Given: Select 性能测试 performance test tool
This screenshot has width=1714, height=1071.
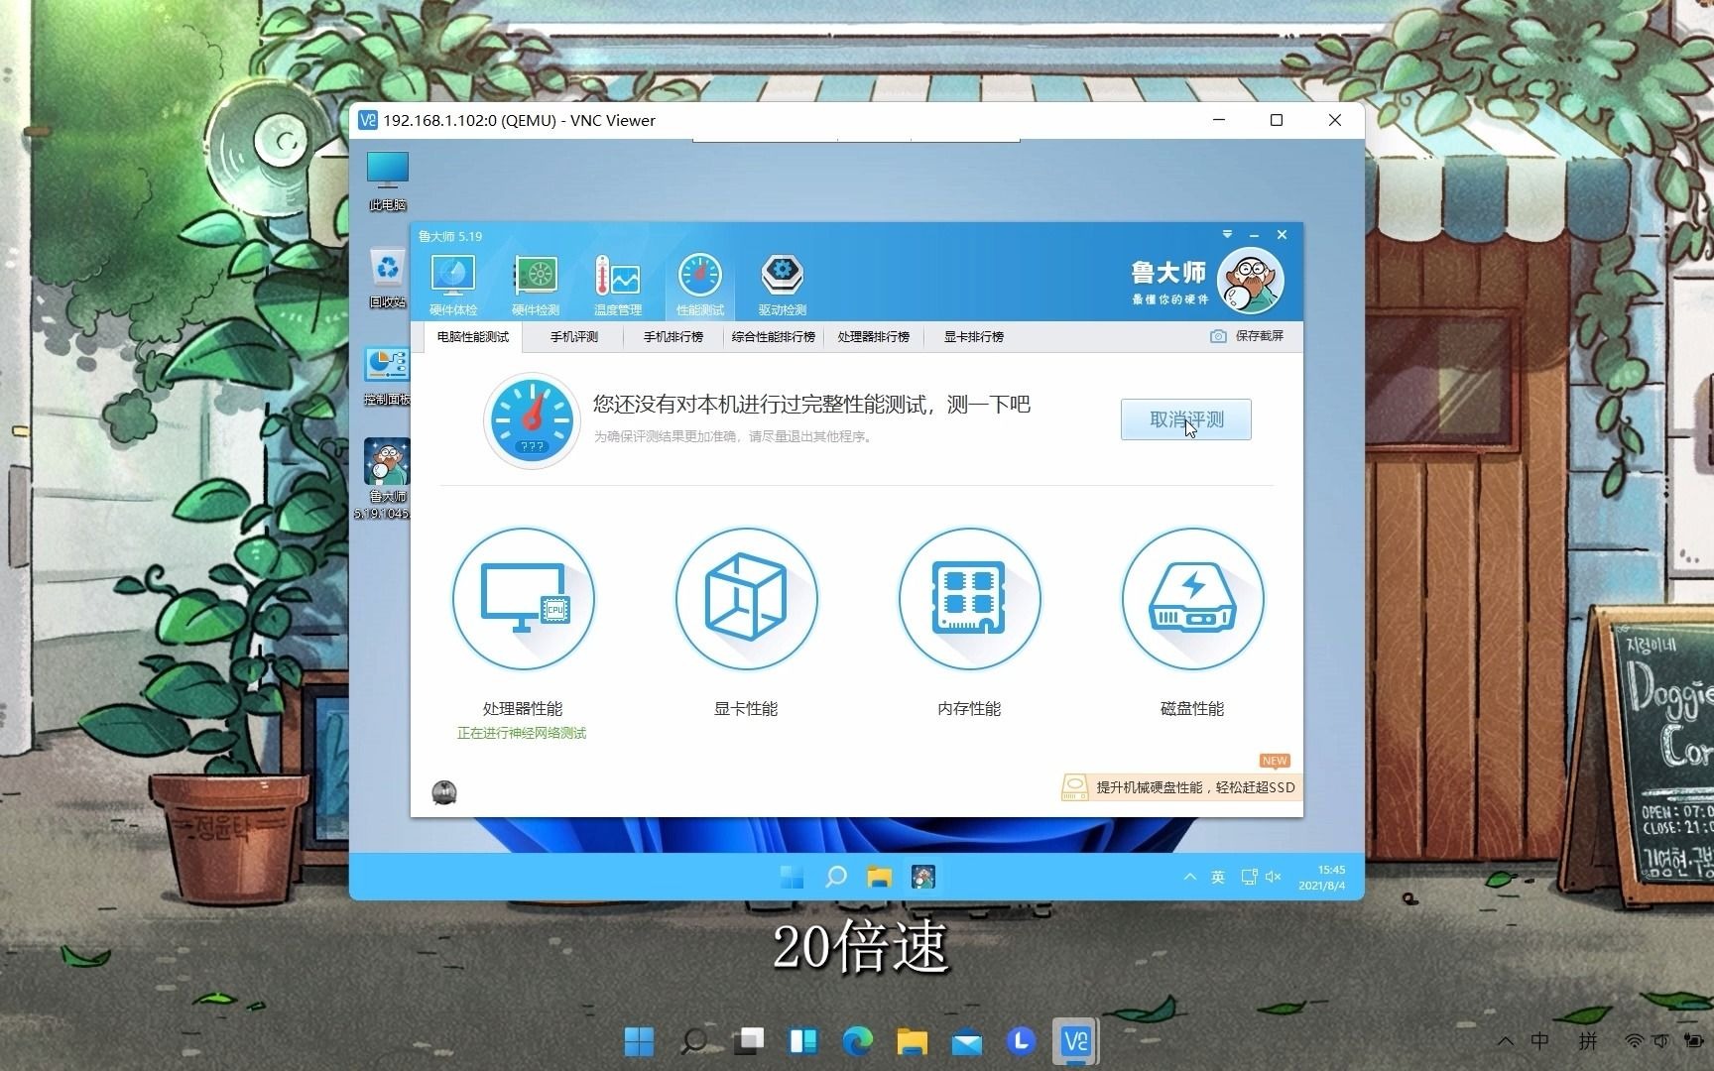Looking at the screenshot, I should pyautogui.click(x=699, y=285).
